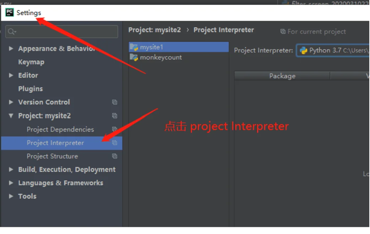Expand Build, Execution, Deployment arrow
This screenshot has width=370, height=234.
click(x=11, y=169)
